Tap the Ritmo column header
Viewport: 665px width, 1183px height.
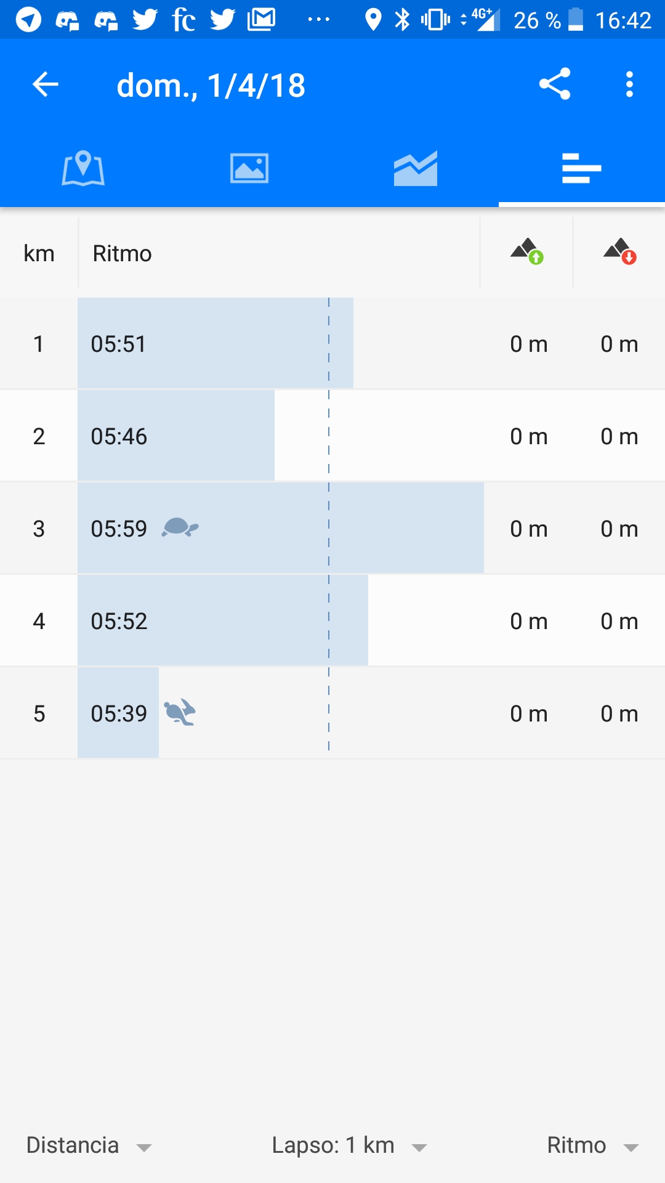click(x=122, y=253)
